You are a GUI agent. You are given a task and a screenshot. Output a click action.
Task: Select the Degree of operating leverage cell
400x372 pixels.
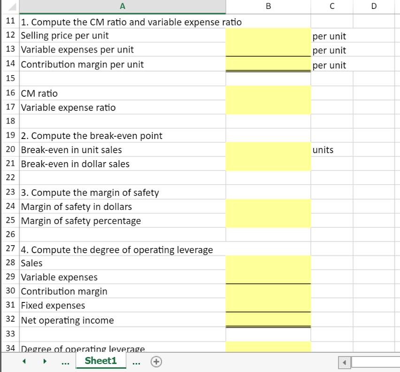point(269,348)
